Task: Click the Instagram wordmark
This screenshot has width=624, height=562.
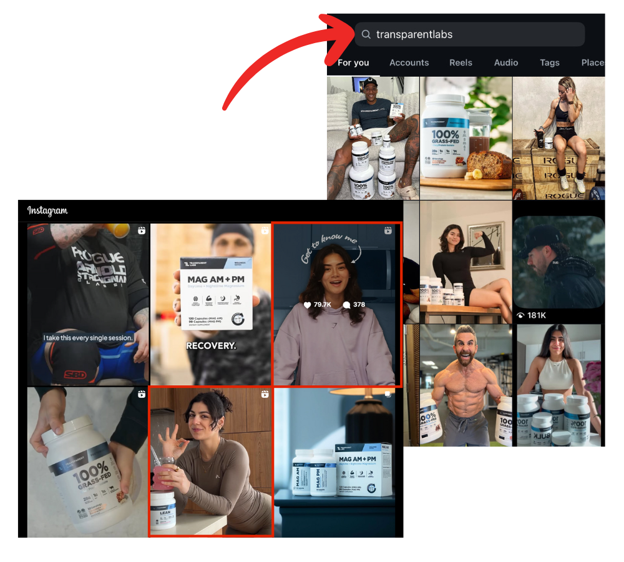Action: [47, 211]
